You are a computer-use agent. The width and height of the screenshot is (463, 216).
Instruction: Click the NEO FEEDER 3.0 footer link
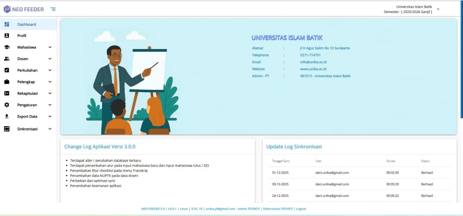[x=153, y=209]
